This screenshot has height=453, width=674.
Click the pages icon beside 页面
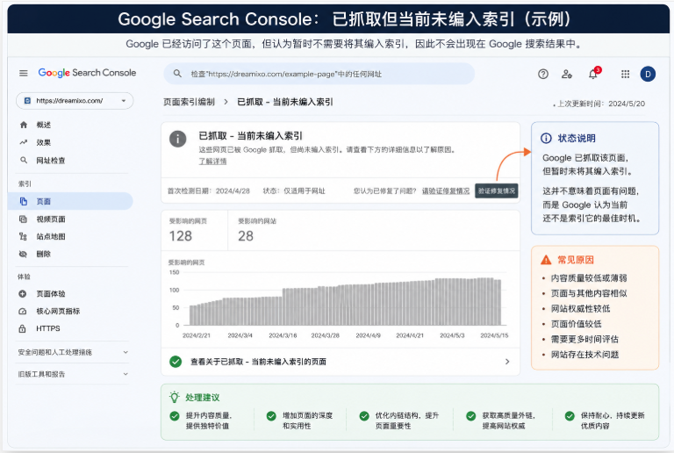tap(24, 201)
